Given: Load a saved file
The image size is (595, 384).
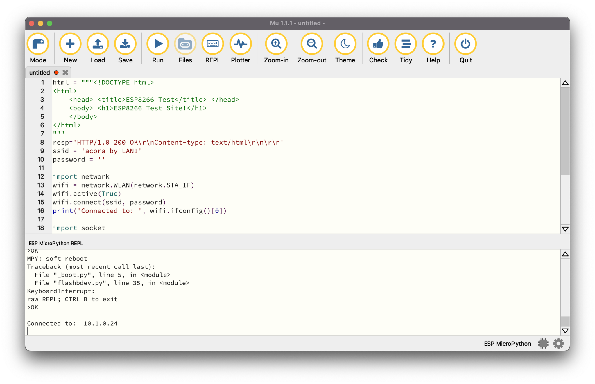Looking at the screenshot, I should pos(98,44).
